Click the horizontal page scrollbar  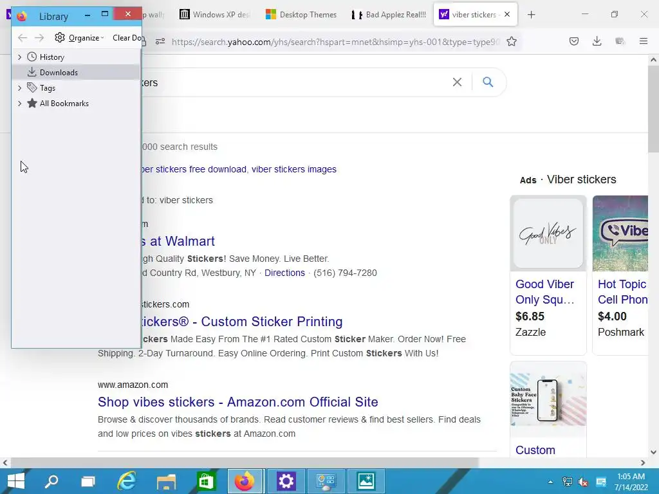coord(244,462)
